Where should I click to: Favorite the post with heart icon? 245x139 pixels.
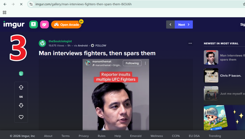point(21,117)
